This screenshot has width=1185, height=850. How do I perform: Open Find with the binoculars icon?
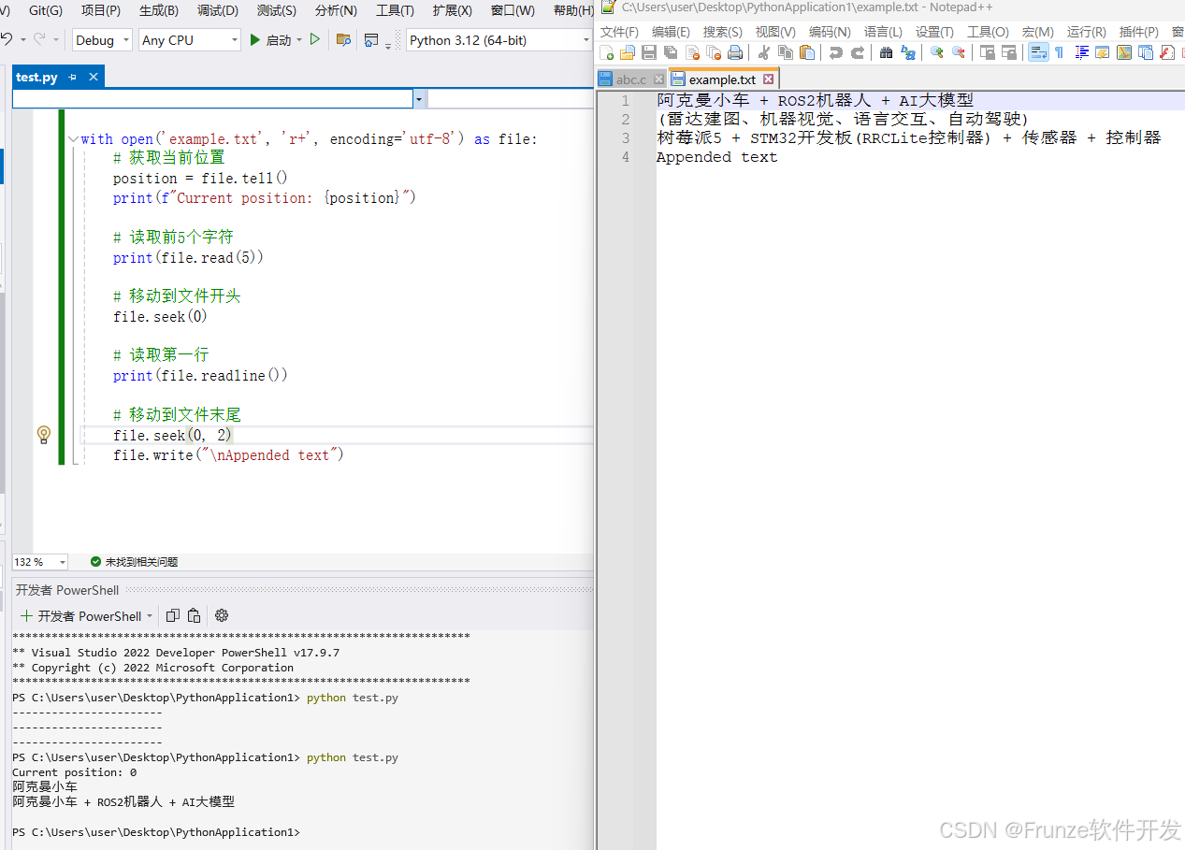887,52
